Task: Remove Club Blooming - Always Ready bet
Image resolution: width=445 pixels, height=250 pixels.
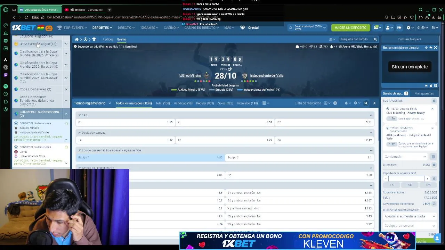Action: point(432,109)
